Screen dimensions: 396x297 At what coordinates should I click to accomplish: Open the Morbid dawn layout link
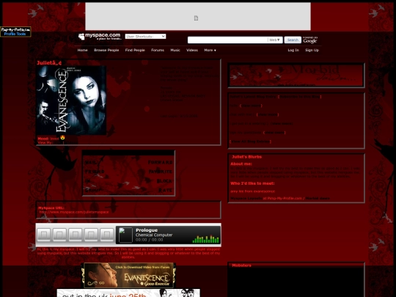pyautogui.click(x=318, y=199)
